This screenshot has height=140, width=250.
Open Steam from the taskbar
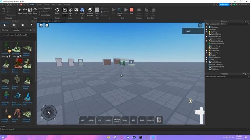point(134,137)
